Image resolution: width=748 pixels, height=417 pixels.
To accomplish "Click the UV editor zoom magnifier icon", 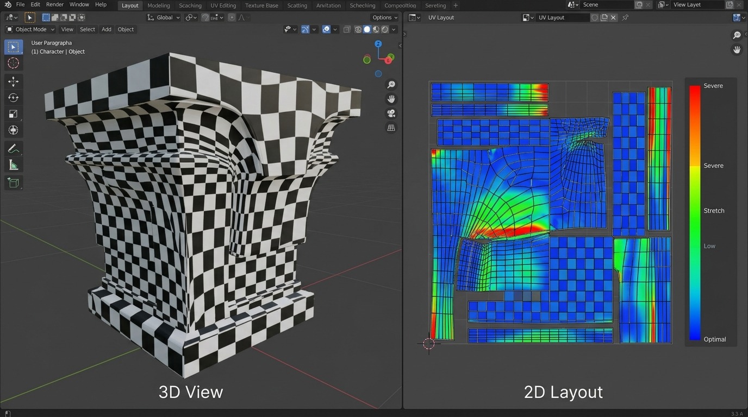I will [737, 35].
